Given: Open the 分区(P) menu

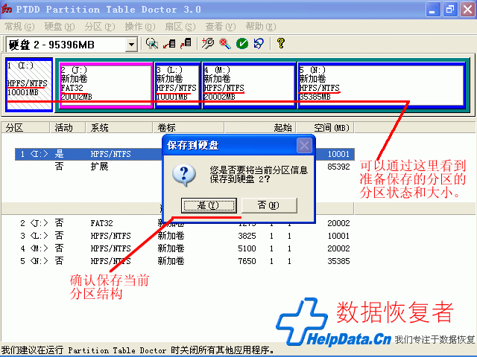Looking at the screenshot, I should (100, 27).
